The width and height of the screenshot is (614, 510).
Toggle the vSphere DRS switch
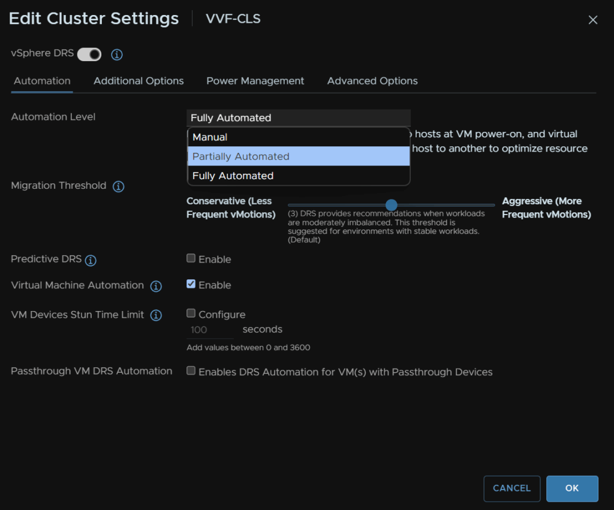(89, 55)
